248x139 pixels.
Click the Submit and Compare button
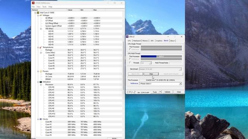171,74
